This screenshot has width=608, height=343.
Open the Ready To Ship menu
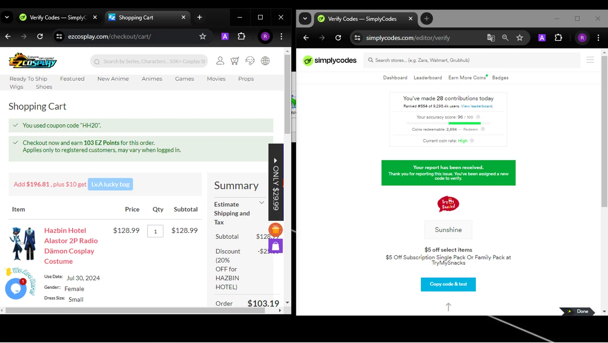click(28, 79)
